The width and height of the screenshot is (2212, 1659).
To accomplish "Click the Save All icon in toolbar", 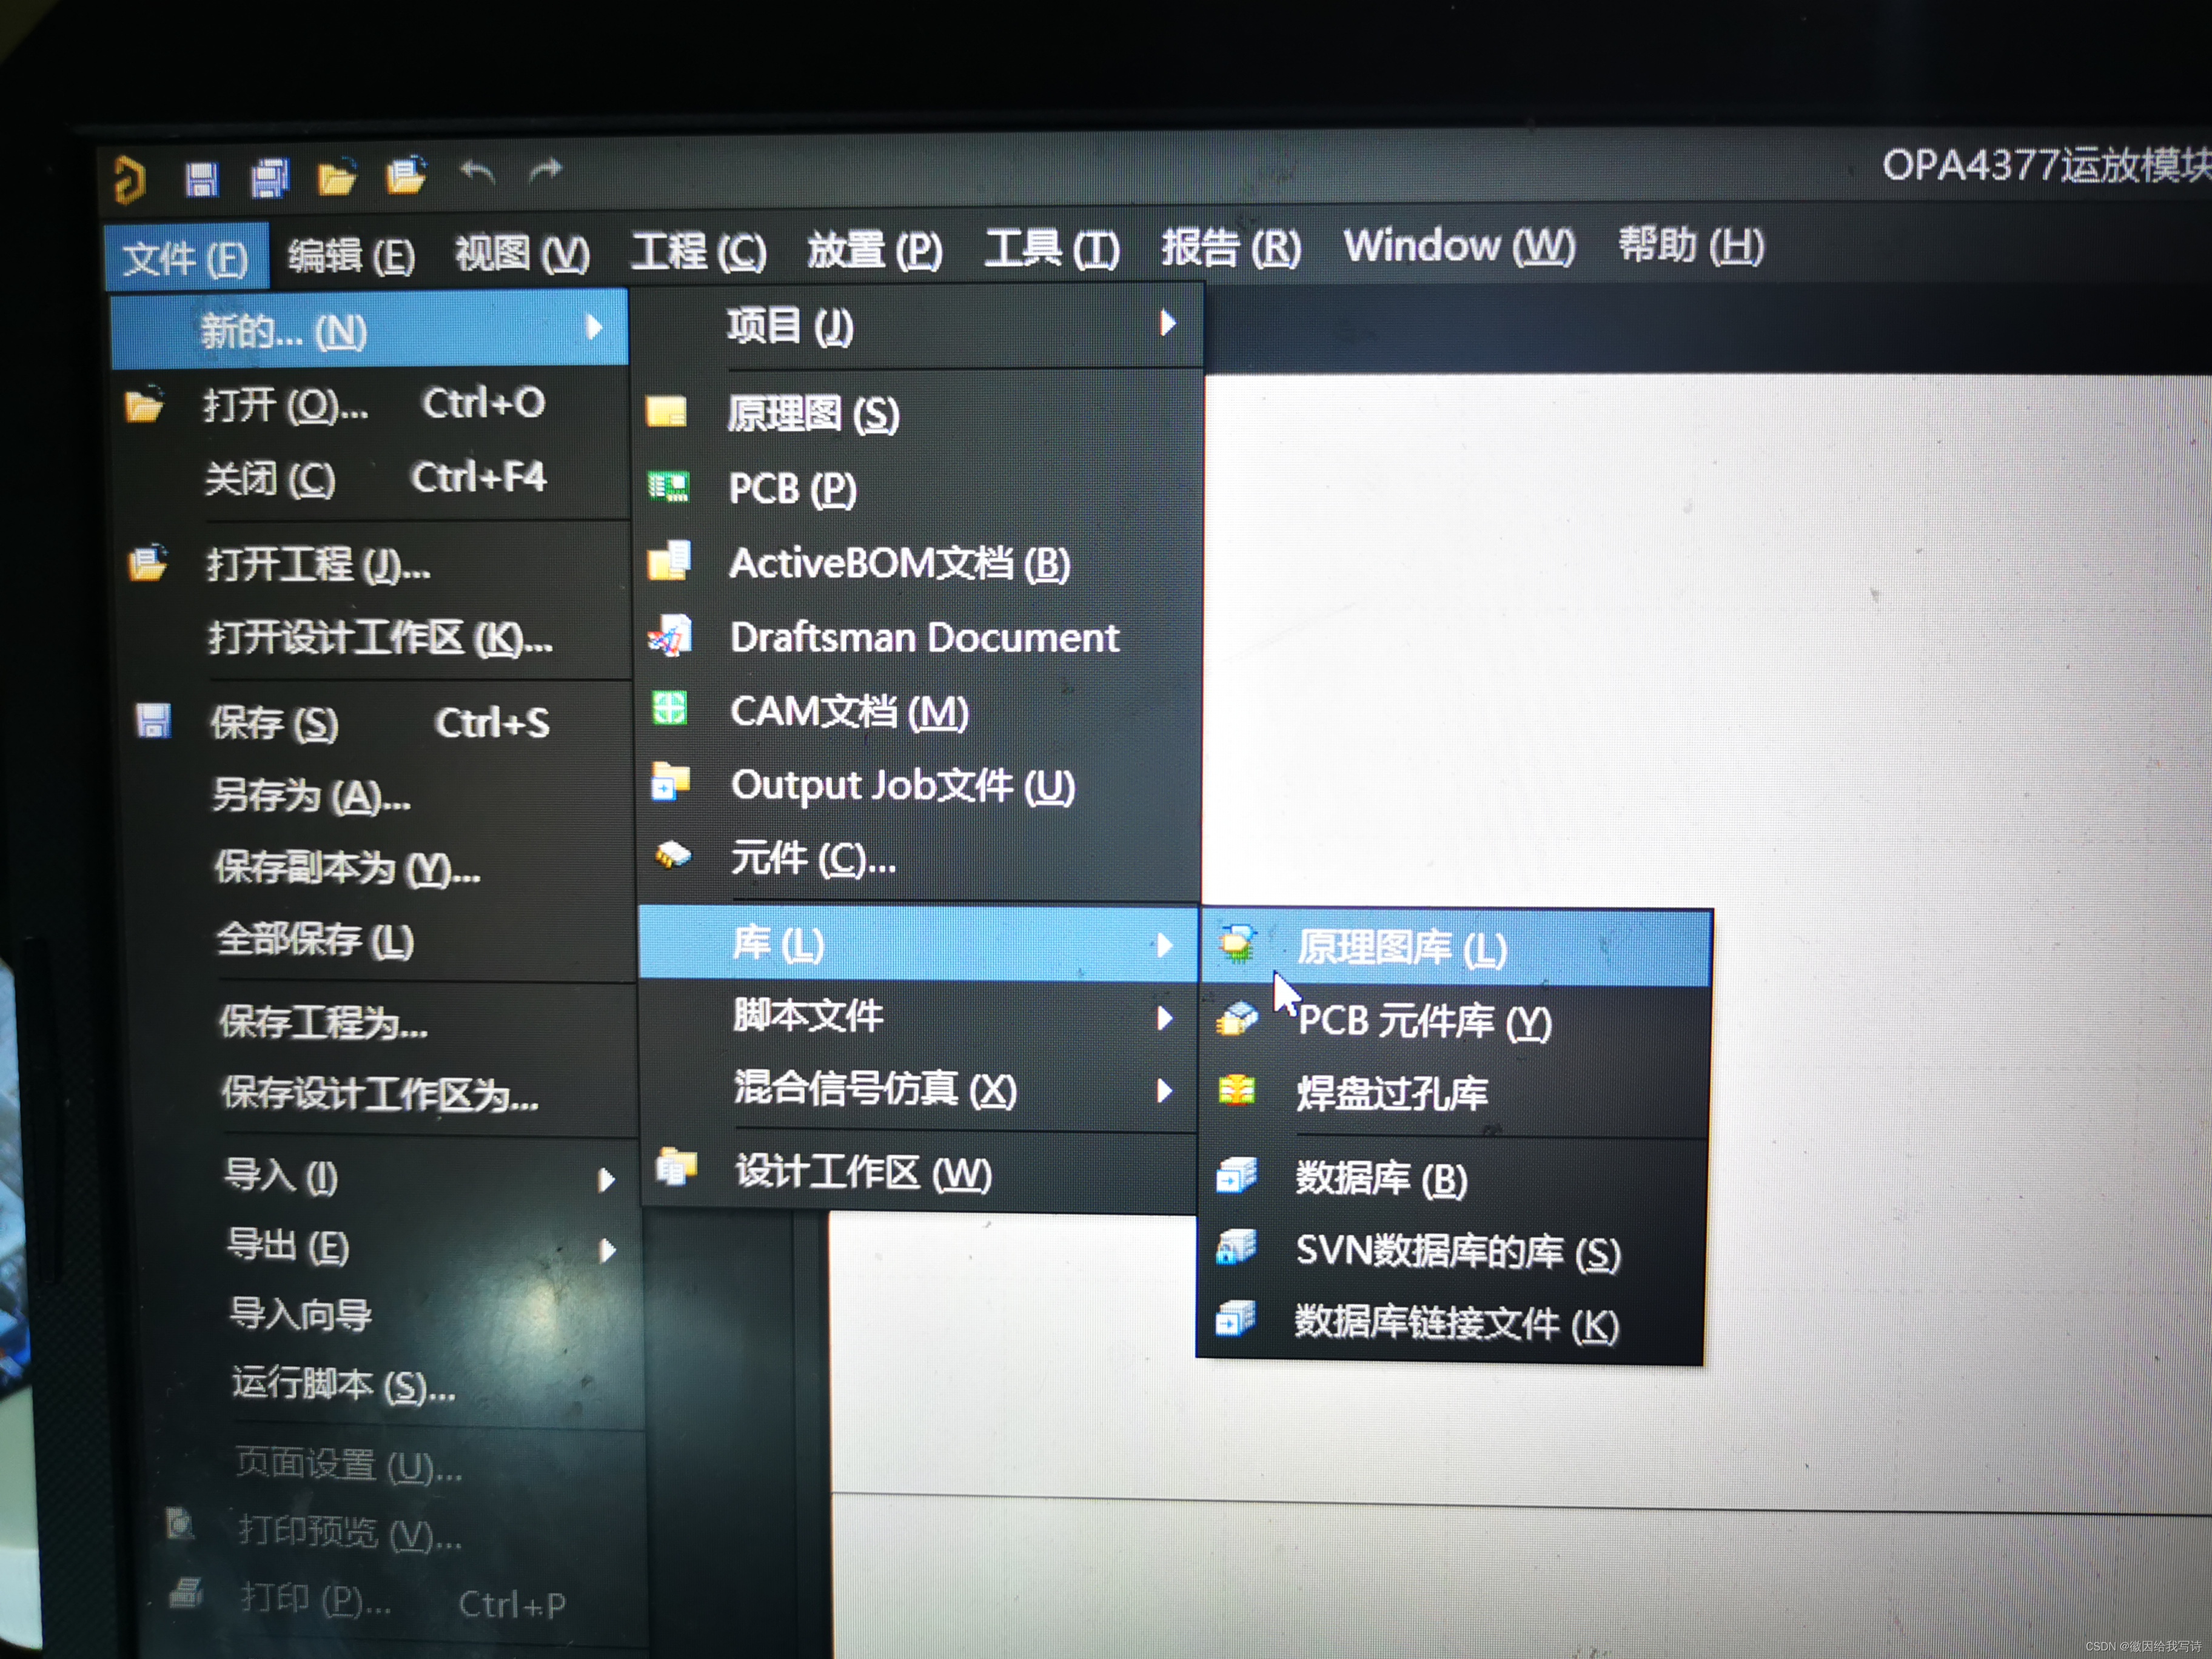I will [x=270, y=179].
